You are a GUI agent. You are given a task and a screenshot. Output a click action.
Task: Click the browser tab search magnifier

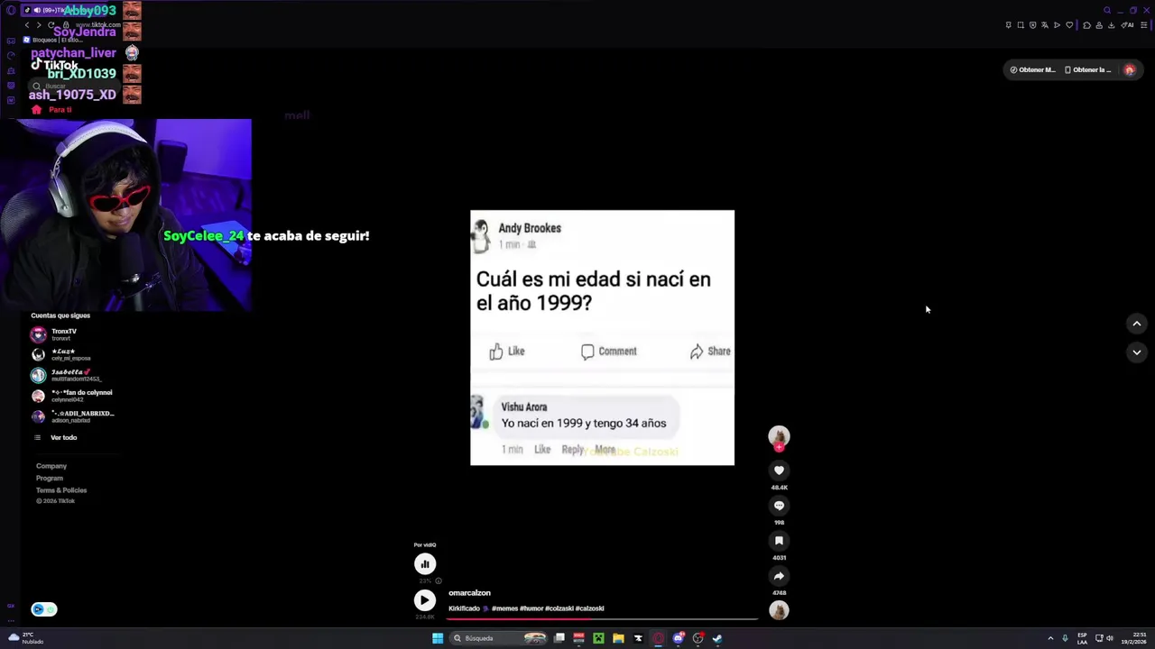1107,11
